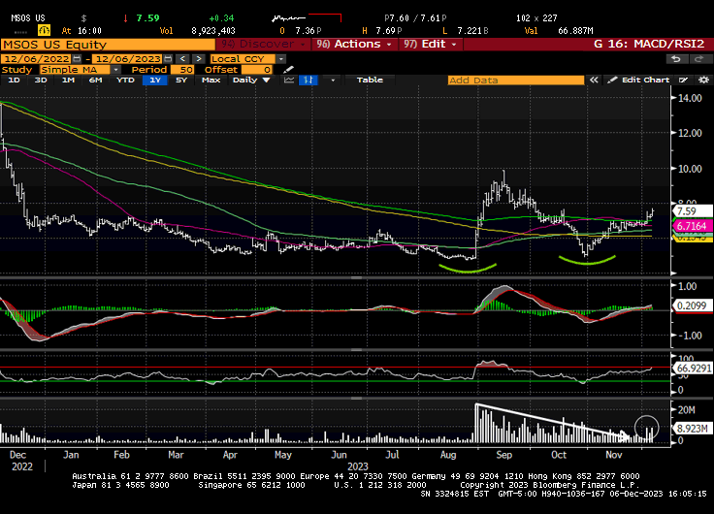
Task: Click the yellow intraday indicator icon near At 16:00
Action: pyautogui.click(x=45, y=30)
